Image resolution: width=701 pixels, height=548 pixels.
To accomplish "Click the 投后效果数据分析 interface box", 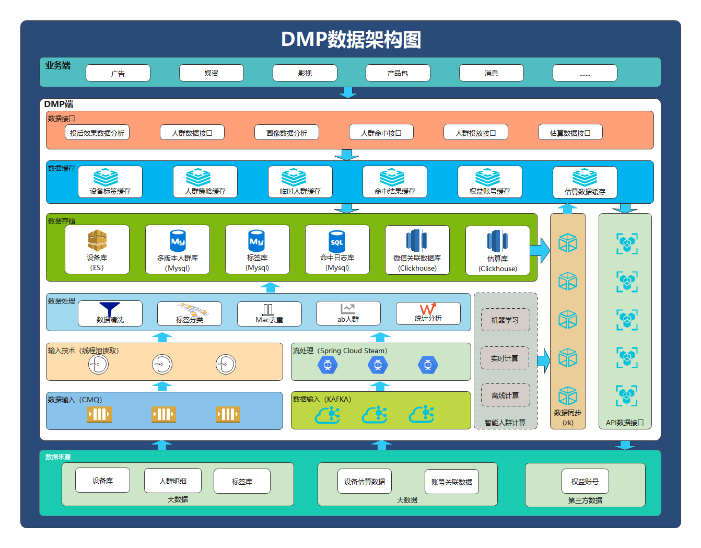I will click(97, 133).
